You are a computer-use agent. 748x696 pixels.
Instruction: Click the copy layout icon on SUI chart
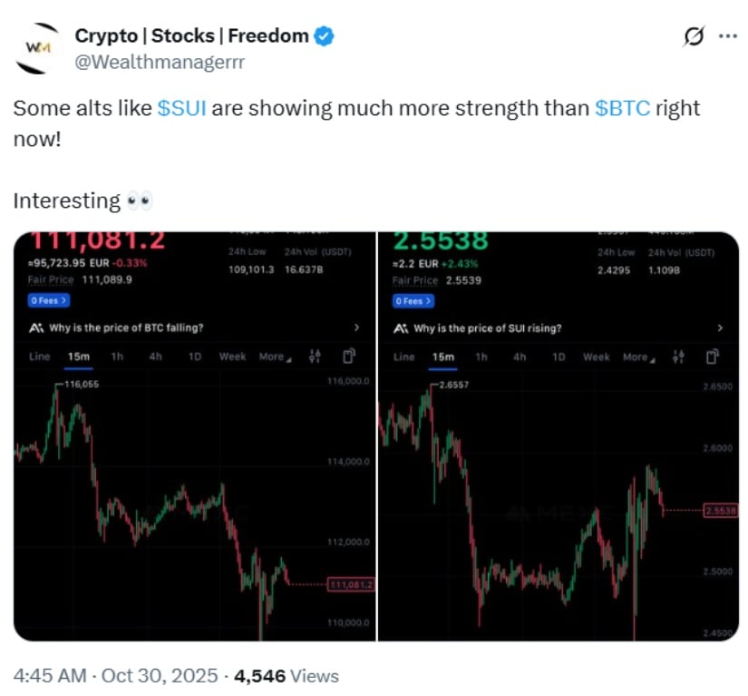pyautogui.click(x=714, y=357)
